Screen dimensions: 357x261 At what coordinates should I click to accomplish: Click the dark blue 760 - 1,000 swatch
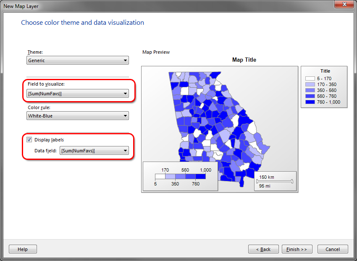click(310, 102)
